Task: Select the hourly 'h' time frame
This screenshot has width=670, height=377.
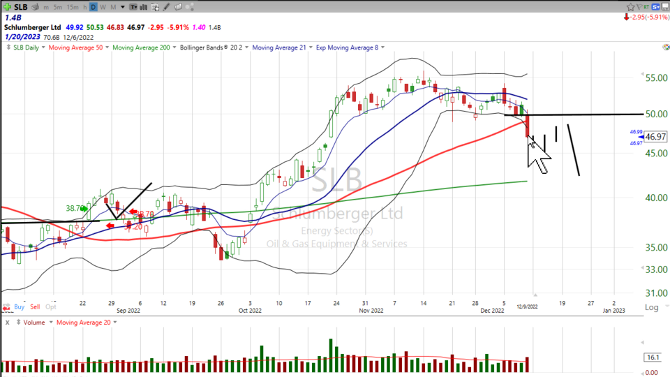Action: coord(84,7)
